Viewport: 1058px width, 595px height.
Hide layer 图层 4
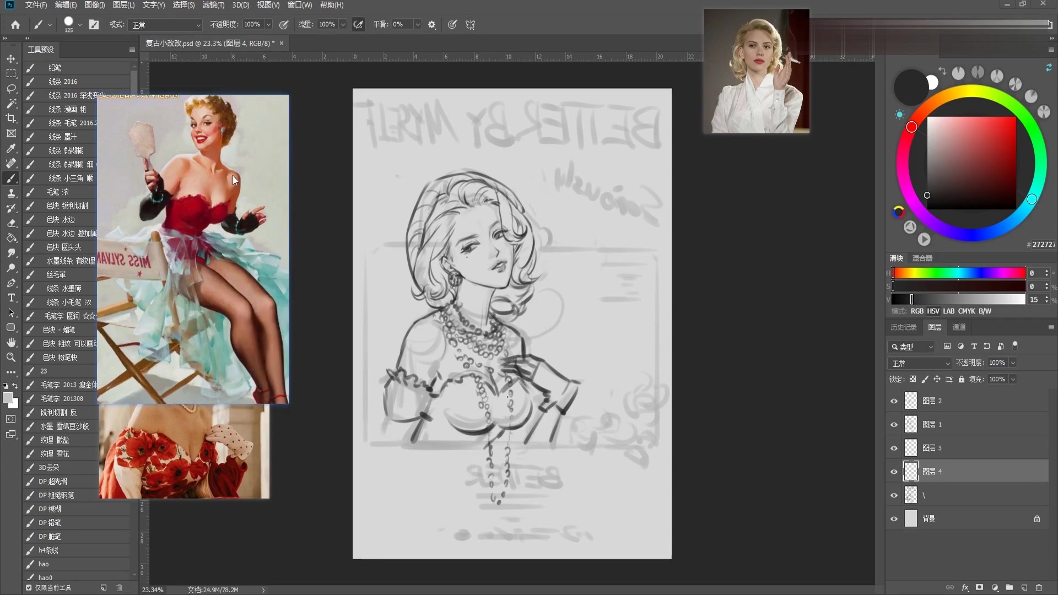point(894,472)
